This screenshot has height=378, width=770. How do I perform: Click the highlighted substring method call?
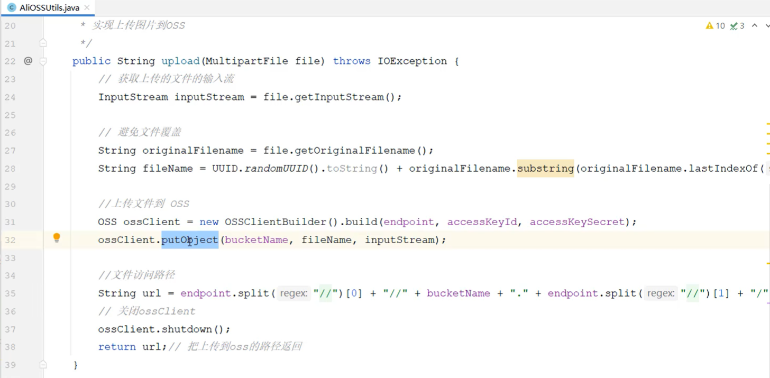pyautogui.click(x=545, y=169)
